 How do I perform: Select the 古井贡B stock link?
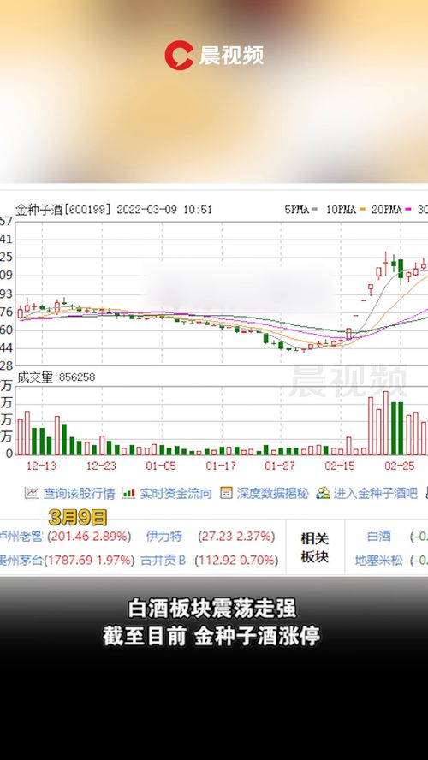163,561
